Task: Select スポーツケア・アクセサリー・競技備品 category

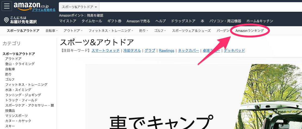Action: point(29,108)
